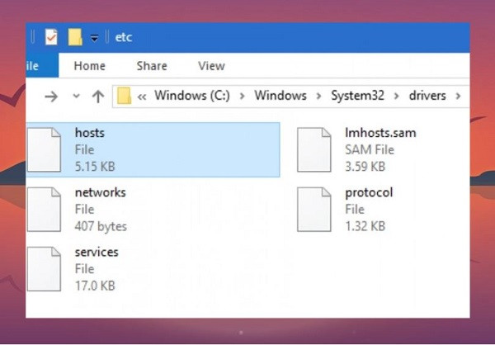
Task: Go up one folder level with the Up arrow
Action: pos(97,97)
